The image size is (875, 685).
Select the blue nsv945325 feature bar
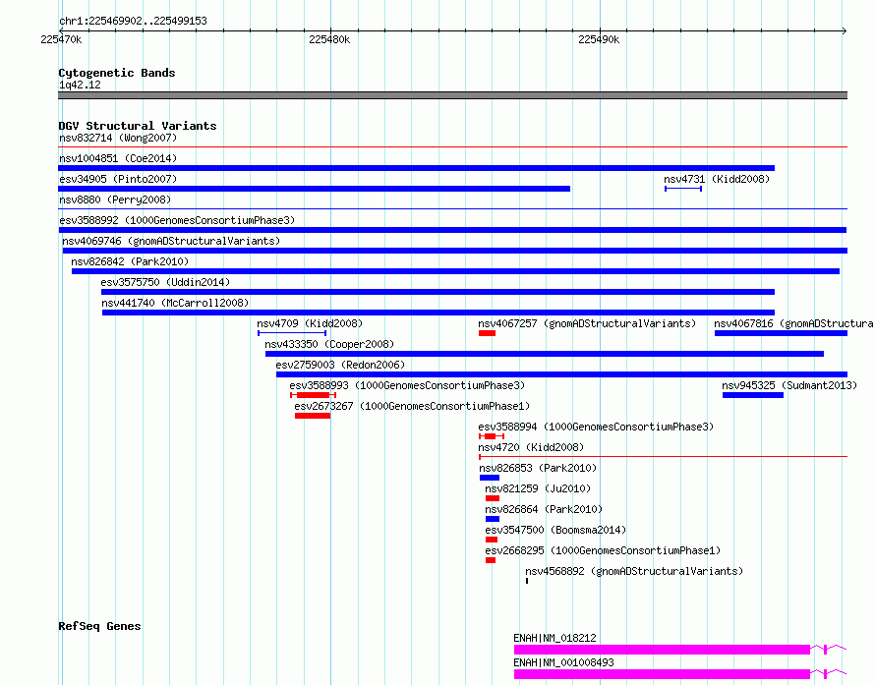coord(753,395)
